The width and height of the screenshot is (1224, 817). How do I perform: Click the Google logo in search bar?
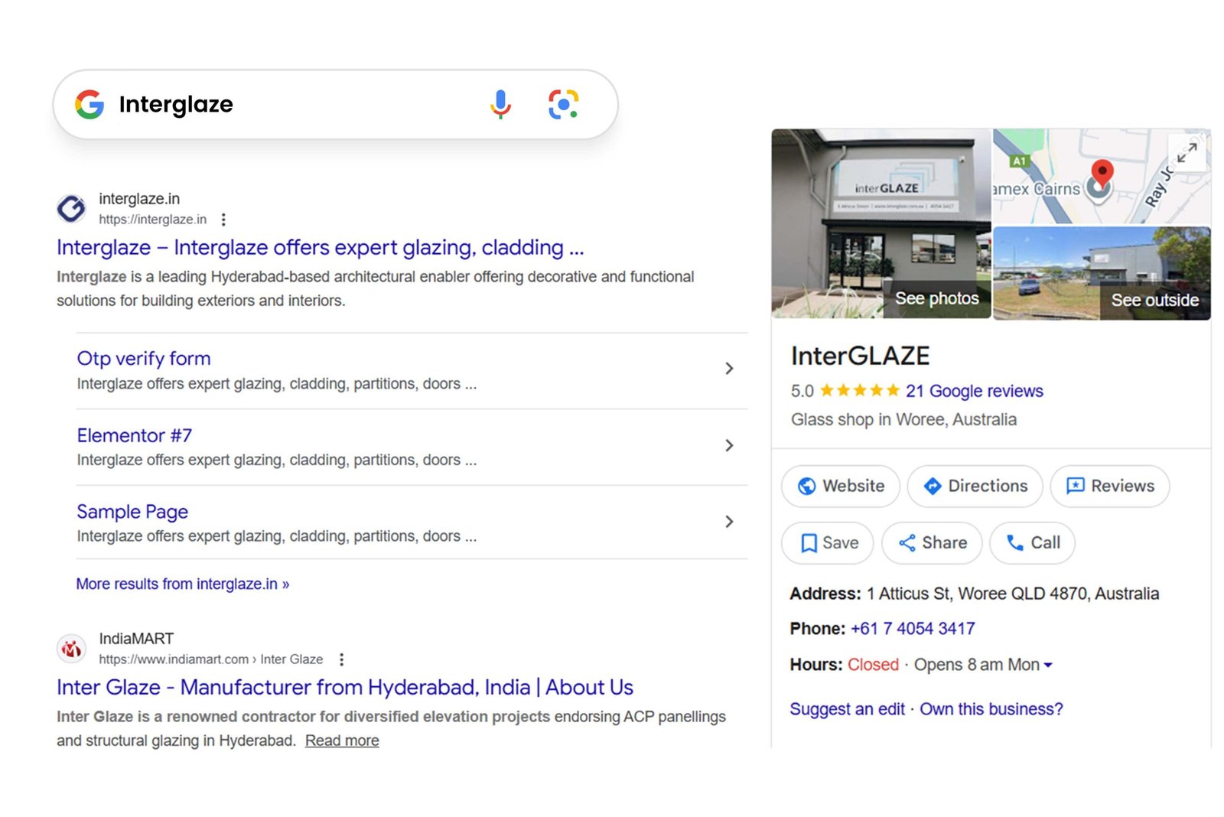point(90,104)
